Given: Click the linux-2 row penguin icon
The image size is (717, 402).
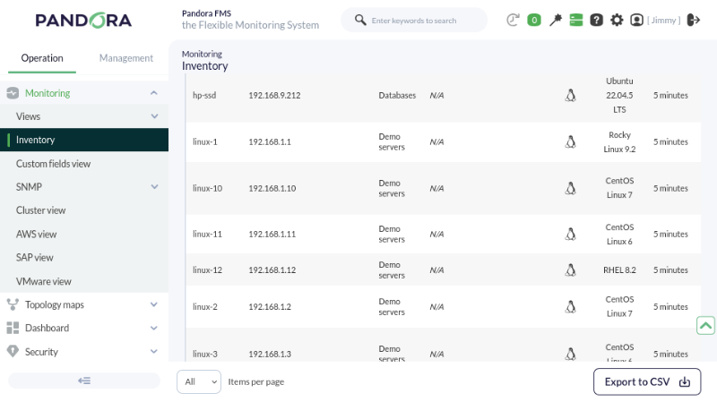Looking at the screenshot, I should point(570,306).
